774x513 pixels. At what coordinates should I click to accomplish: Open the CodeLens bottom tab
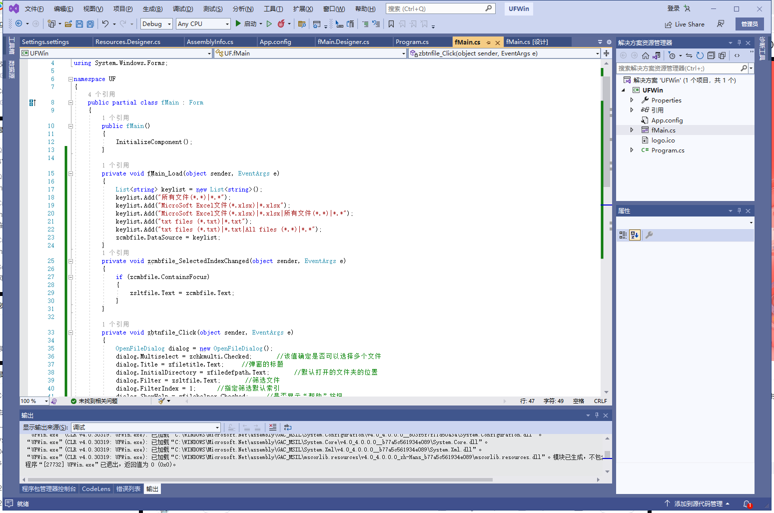tap(96, 489)
